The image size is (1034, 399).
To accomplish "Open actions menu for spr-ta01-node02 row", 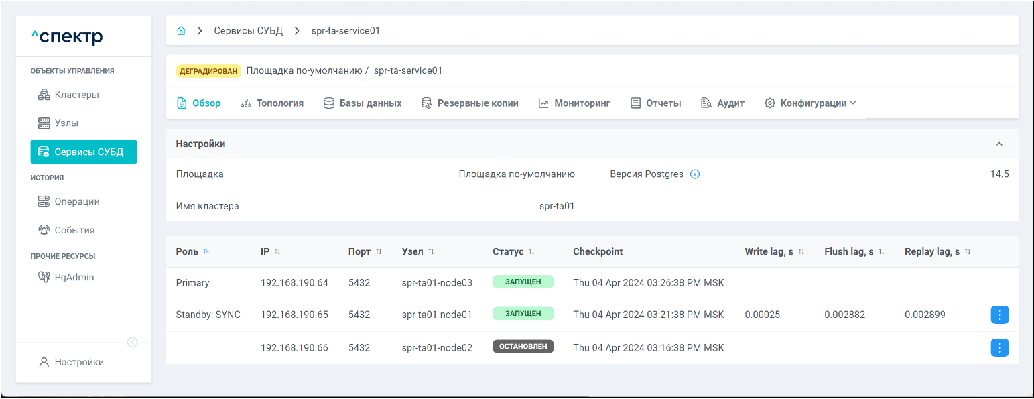I will [x=999, y=347].
